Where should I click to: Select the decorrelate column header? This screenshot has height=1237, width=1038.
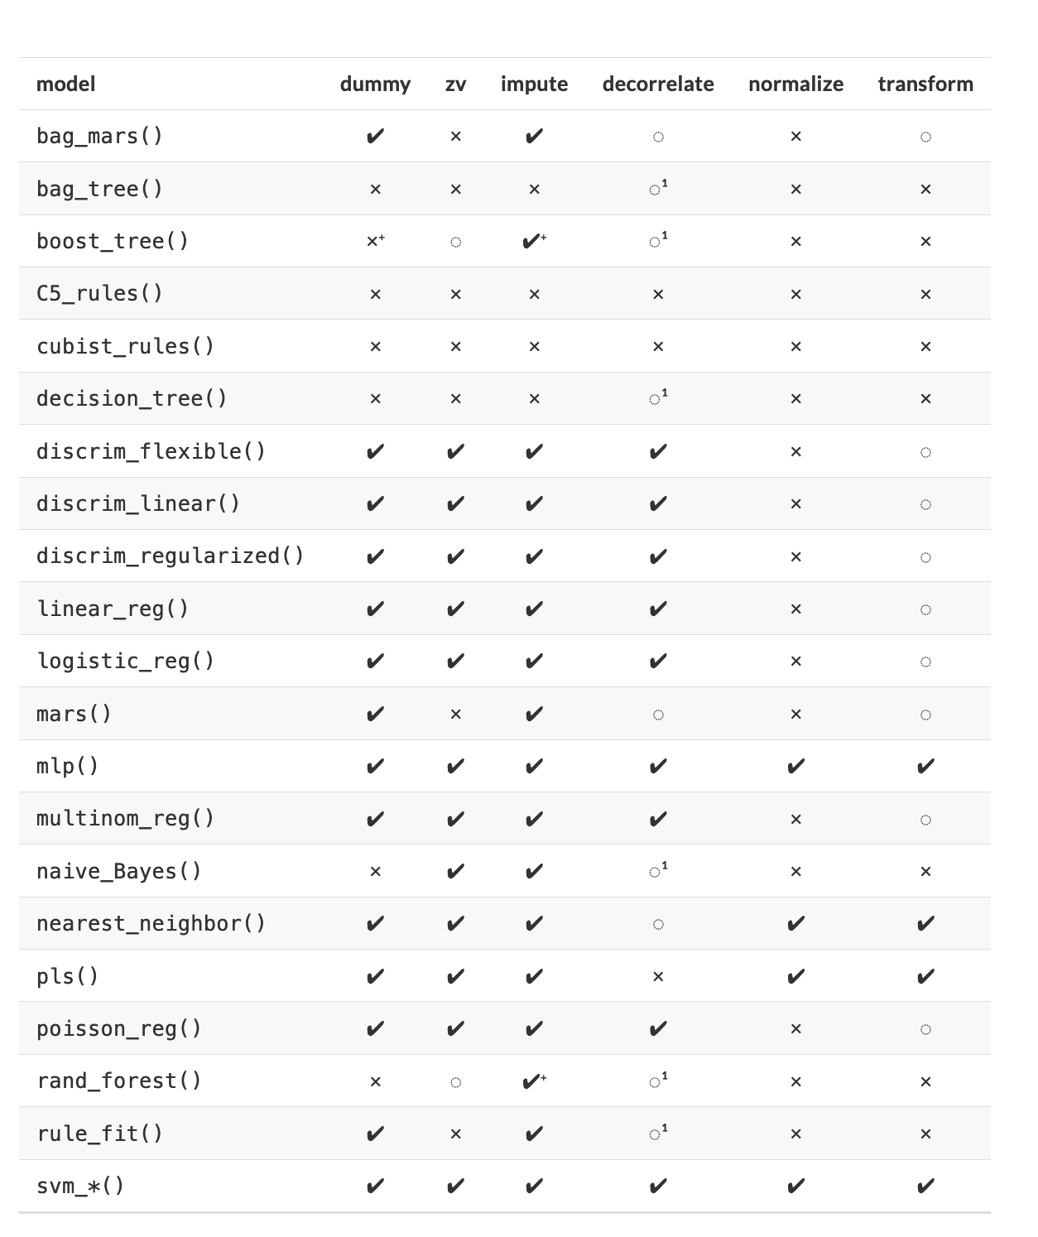click(x=658, y=84)
